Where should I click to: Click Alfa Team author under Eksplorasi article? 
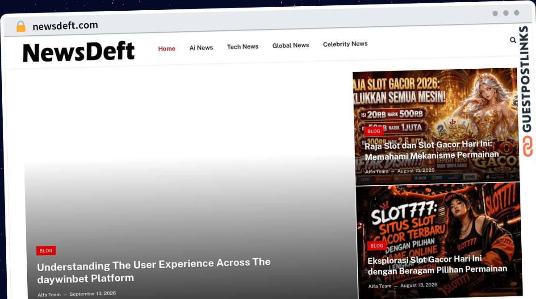[380, 286]
